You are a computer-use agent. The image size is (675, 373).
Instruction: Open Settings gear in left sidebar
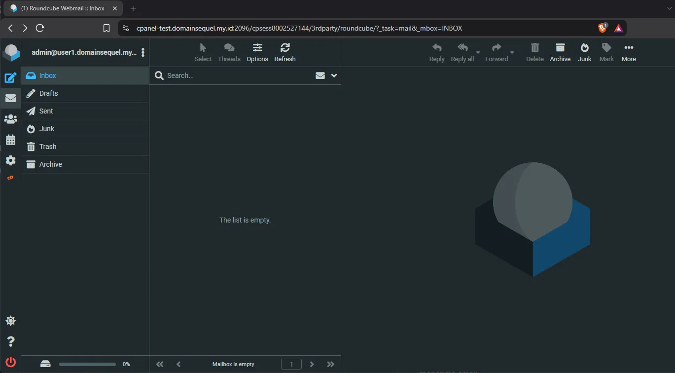(10, 160)
